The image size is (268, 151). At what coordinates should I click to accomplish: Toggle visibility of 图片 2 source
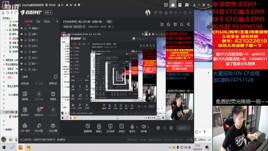click(21, 40)
